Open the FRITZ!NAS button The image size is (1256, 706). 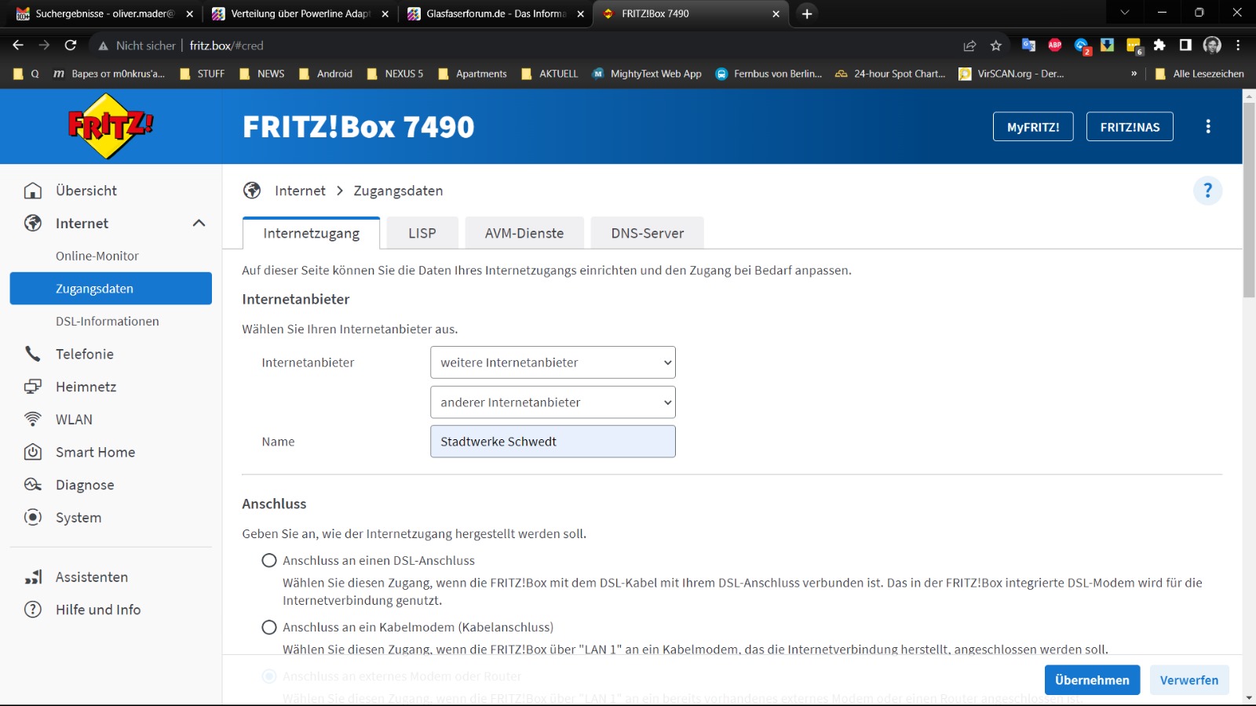click(1130, 127)
